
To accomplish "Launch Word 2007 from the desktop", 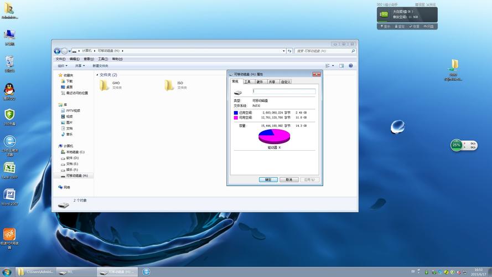I will click(9, 195).
